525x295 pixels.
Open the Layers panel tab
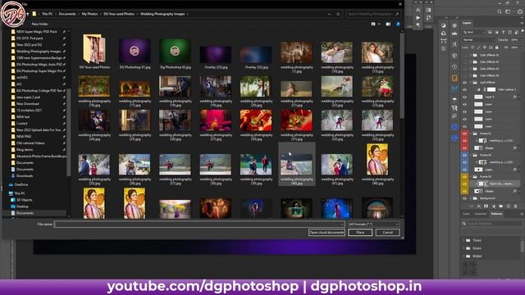[x=467, y=23]
